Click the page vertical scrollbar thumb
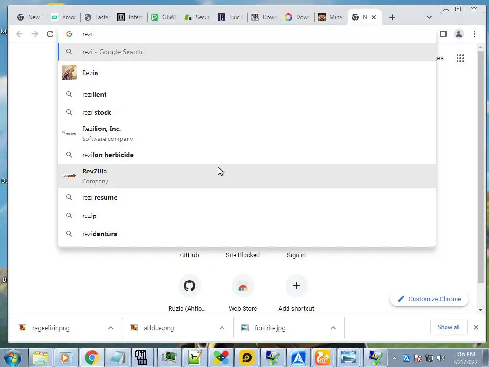The width and height of the screenshot is (489, 367). (480, 167)
